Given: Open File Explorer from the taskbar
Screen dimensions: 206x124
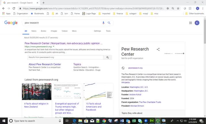Looking at the screenshot, I should click(80, 121).
